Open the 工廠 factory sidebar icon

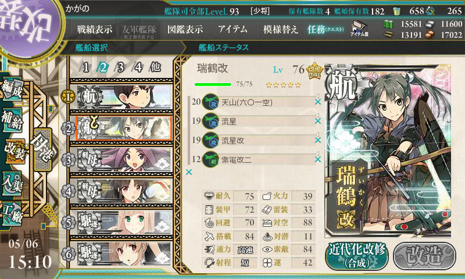12,214
